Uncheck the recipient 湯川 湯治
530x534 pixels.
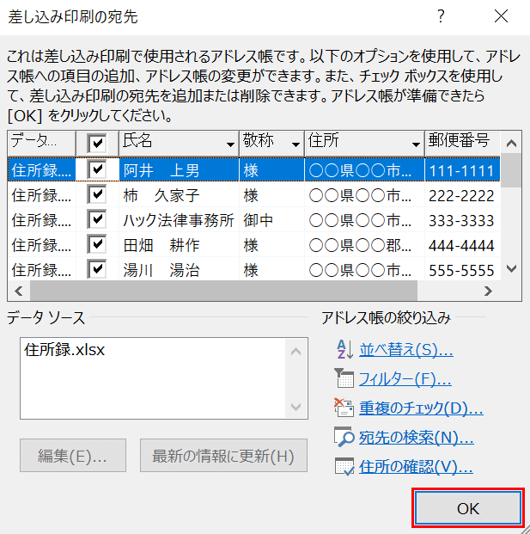pos(97,269)
